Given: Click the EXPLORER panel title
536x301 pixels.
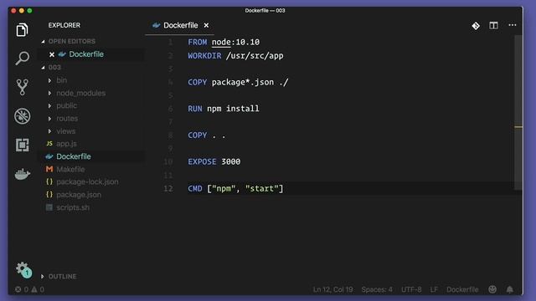Looking at the screenshot, I should coord(64,25).
